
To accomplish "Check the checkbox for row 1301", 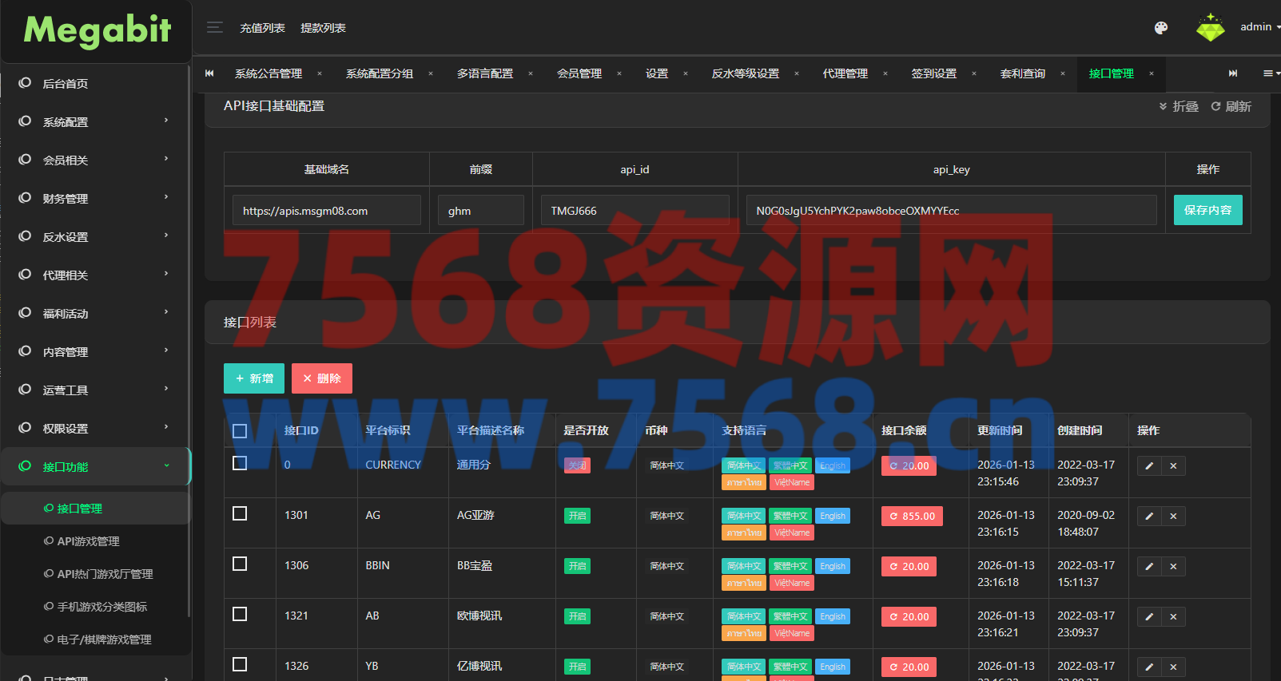I will click(x=240, y=513).
